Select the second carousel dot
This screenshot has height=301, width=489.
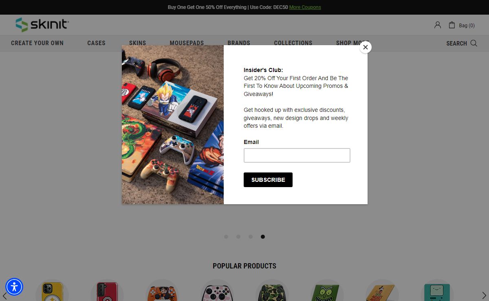coord(238,237)
